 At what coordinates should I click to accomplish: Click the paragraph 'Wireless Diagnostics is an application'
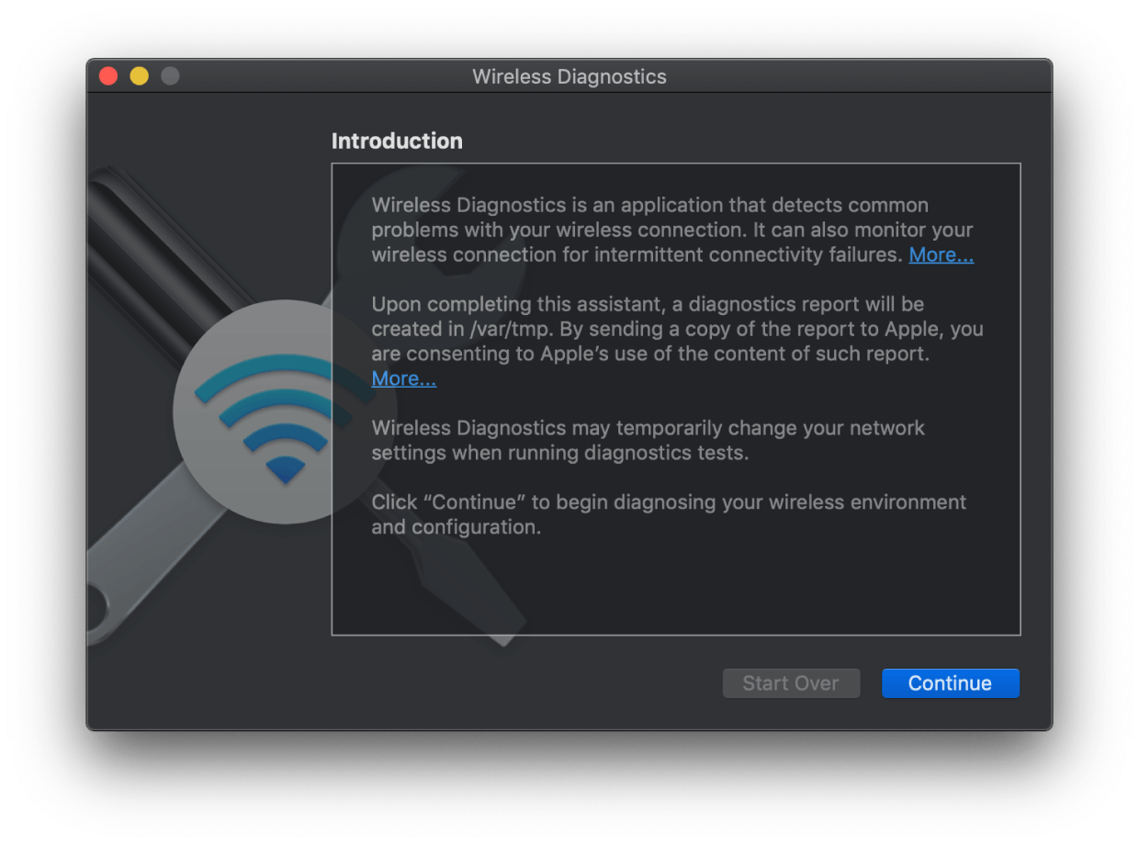(672, 230)
